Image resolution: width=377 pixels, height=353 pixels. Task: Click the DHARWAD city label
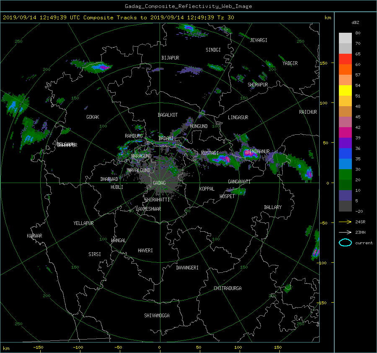click(x=109, y=179)
